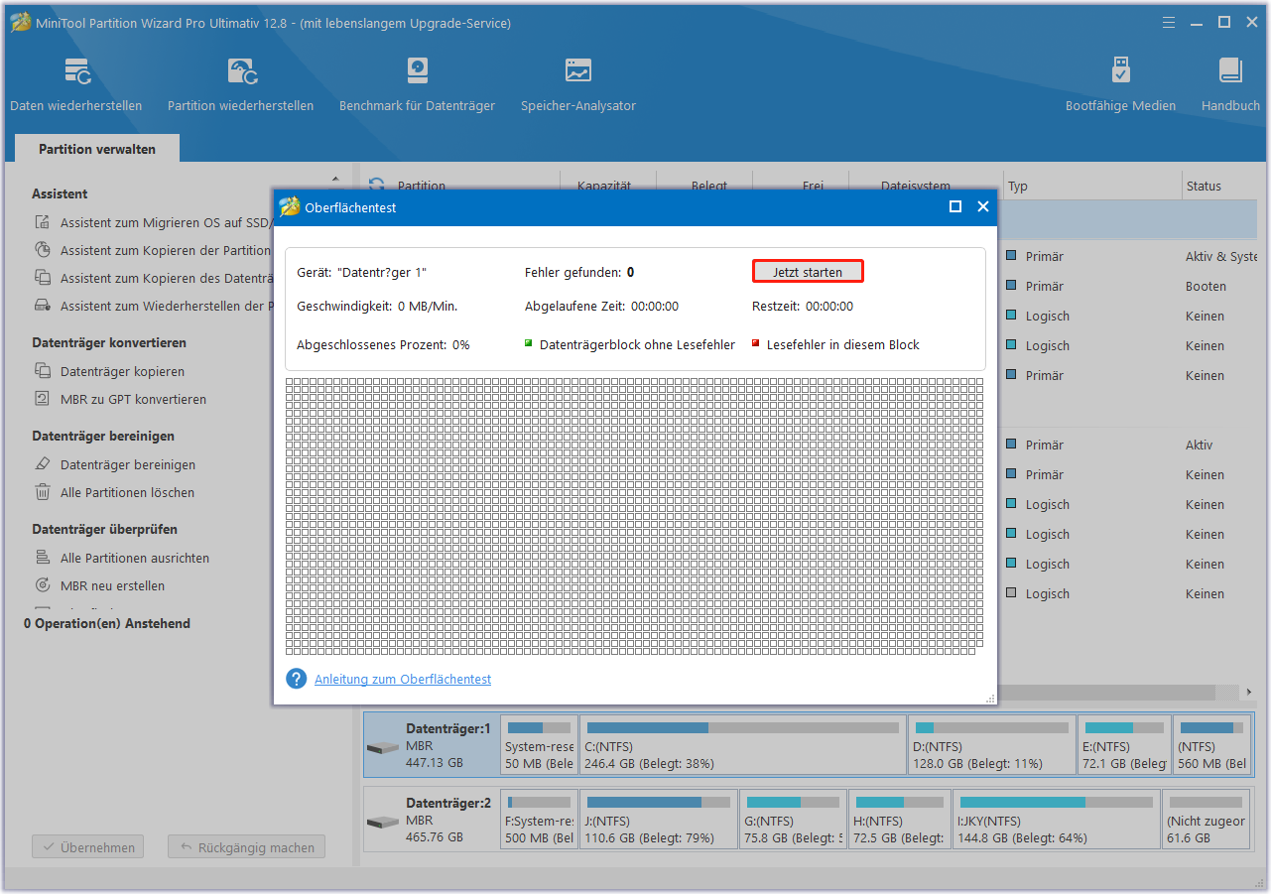Select Assistent zum Kopieren des Datenträgers
This screenshot has height=894, width=1271.
[166, 279]
